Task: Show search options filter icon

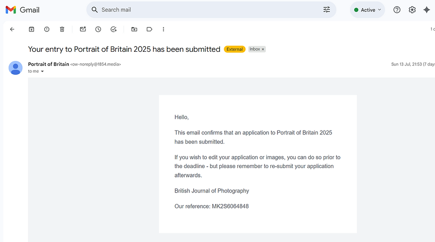Action: [327, 10]
